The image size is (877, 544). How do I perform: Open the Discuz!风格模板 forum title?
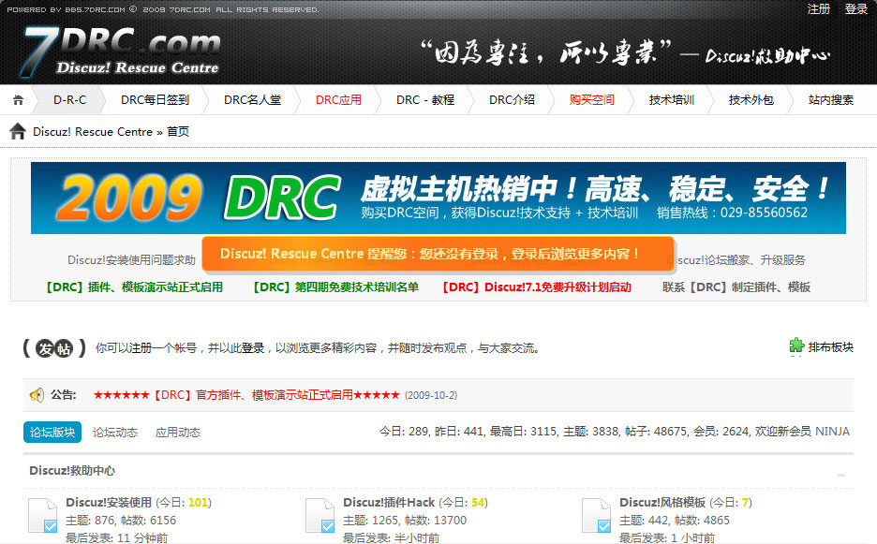(x=662, y=503)
